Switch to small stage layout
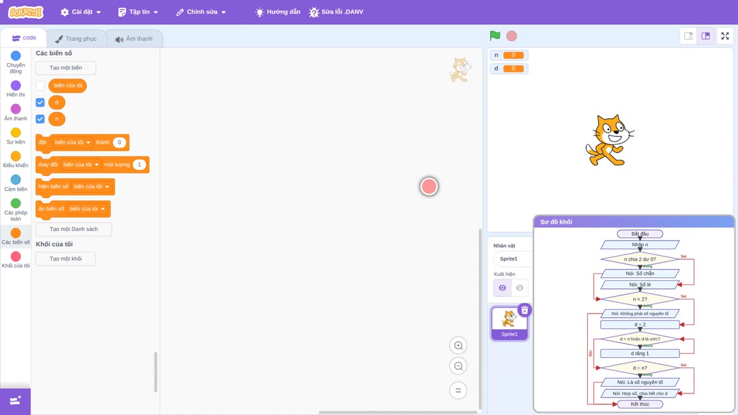738x415 pixels. 688,36
